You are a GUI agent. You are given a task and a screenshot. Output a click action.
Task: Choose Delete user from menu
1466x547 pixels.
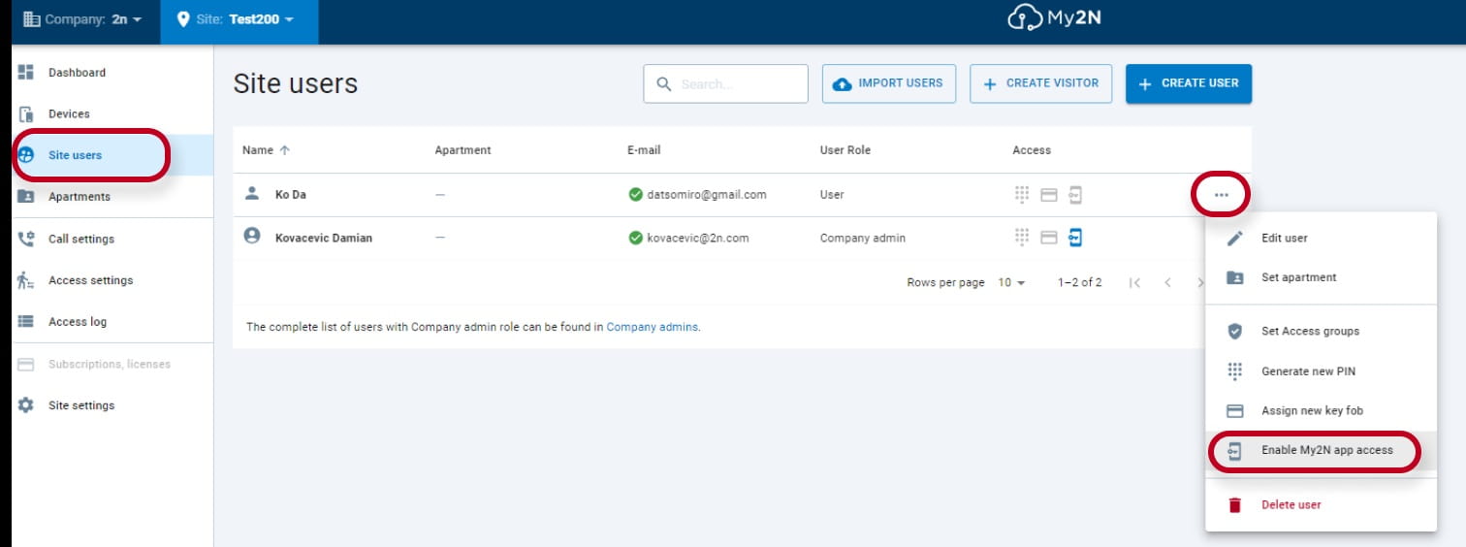[1321, 505]
